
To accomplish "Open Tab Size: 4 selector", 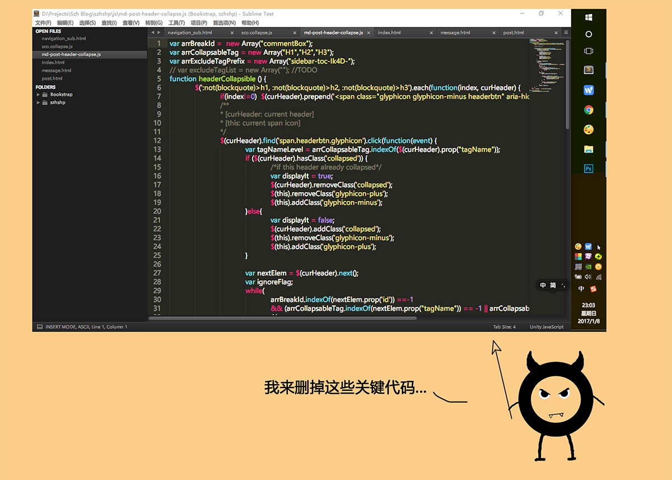I will click(504, 327).
